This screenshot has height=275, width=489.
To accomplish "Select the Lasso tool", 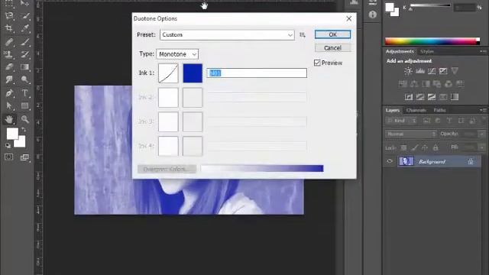I will pos(8,15).
